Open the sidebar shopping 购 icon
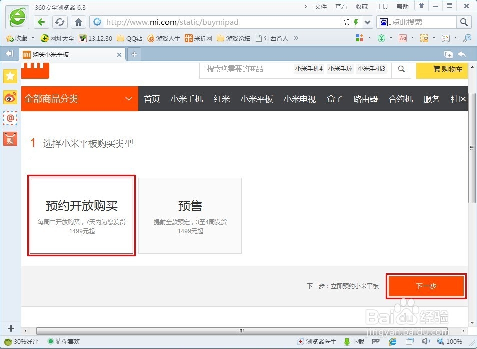 (10, 139)
